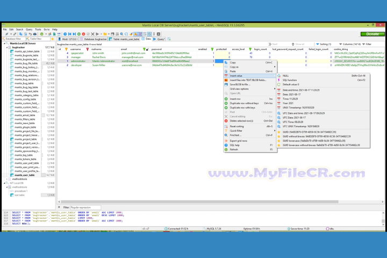Choose Insert files into TEXT/BLOB fields

click(250, 80)
